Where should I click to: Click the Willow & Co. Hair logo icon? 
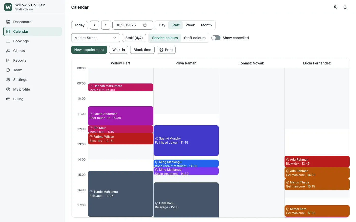coord(8,7)
